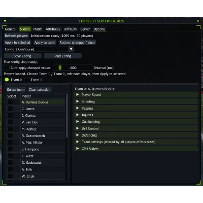
Task: Tick the checkbox for C. Jones
Action: 10,109
